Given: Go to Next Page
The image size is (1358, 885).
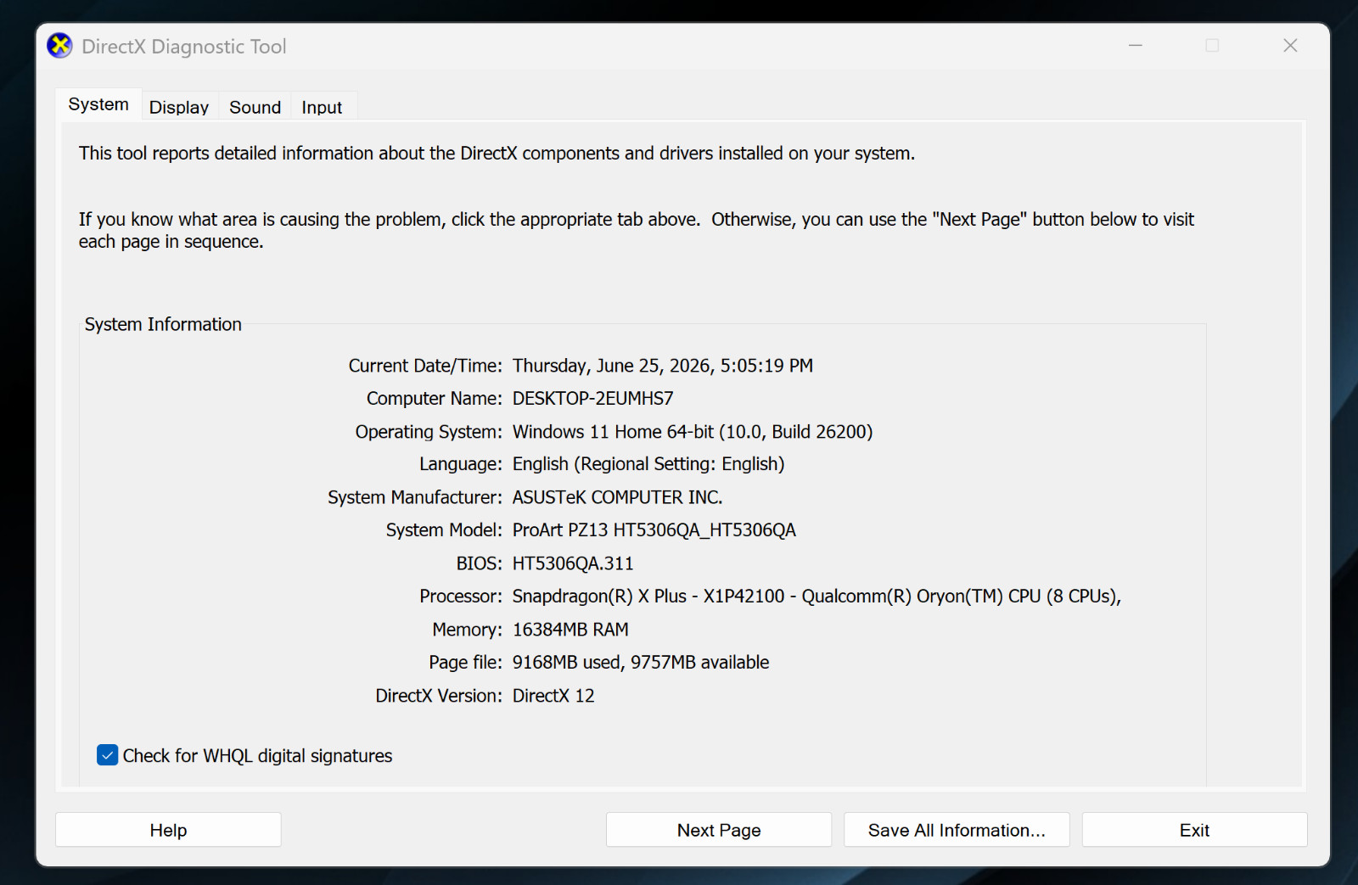Looking at the screenshot, I should point(719,830).
